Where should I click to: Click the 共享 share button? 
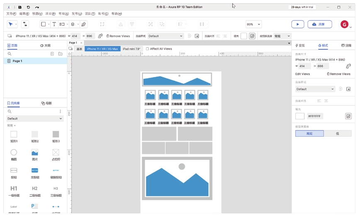pyautogui.click(x=319, y=24)
